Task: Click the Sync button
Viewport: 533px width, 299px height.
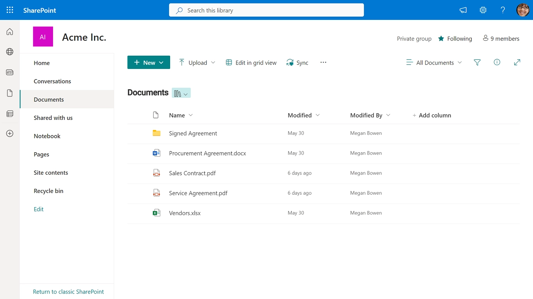Action: (x=297, y=62)
